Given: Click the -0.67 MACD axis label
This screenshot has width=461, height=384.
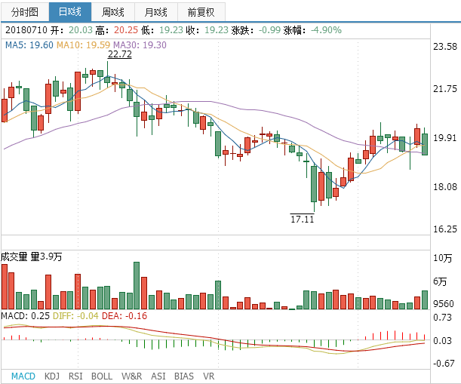Looking at the screenshot, I should click(x=442, y=364).
